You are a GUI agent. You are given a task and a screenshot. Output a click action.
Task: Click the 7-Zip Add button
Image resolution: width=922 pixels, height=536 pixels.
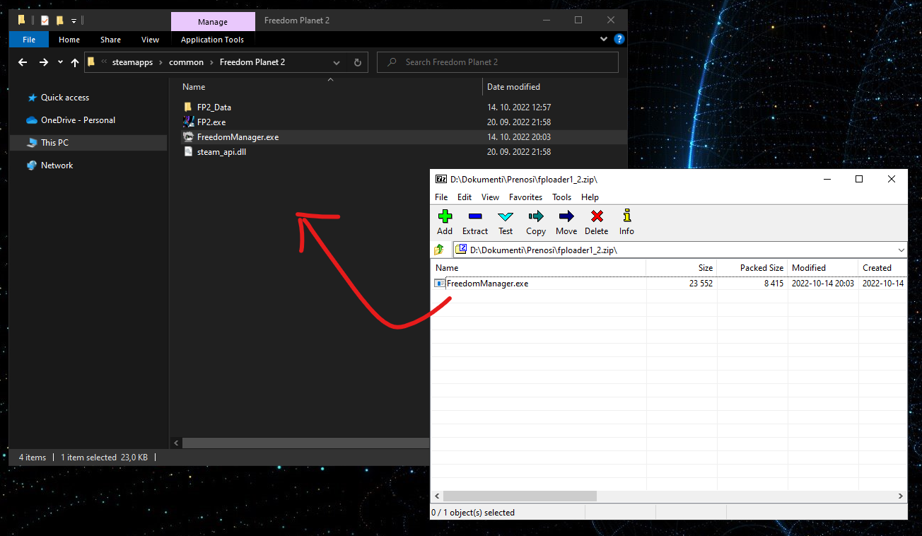[x=445, y=222]
